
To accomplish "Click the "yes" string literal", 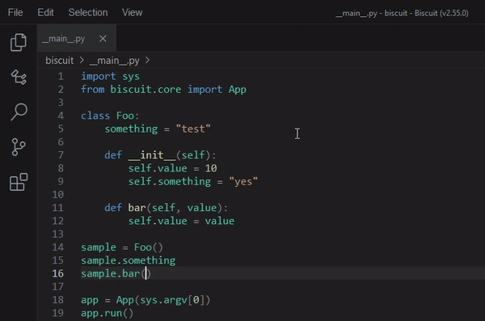I will [x=243, y=181].
